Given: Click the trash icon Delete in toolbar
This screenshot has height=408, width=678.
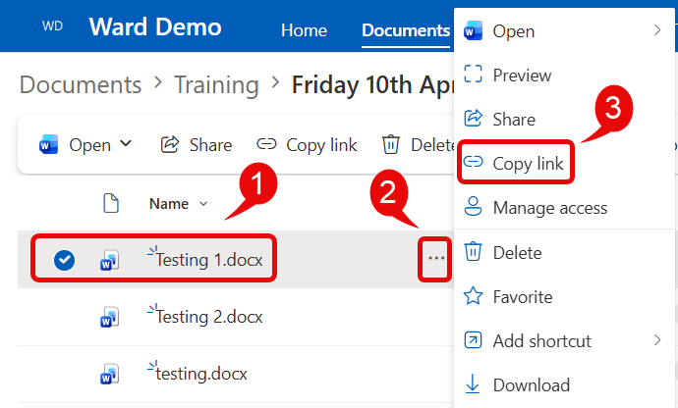Looking at the screenshot, I should pos(391,145).
